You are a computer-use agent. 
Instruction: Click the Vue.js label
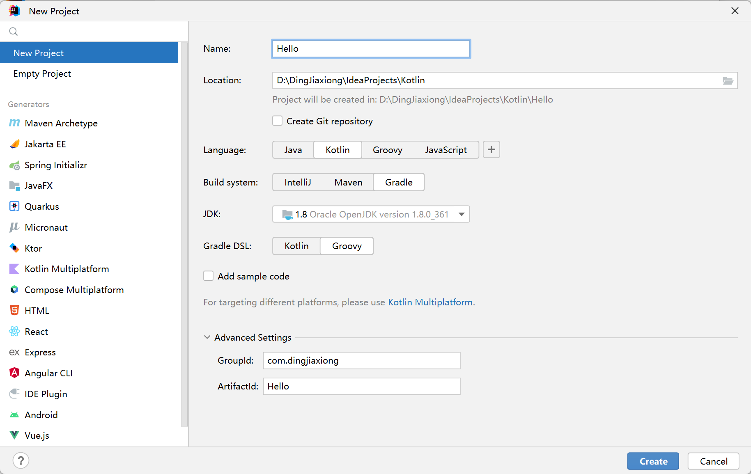click(37, 435)
